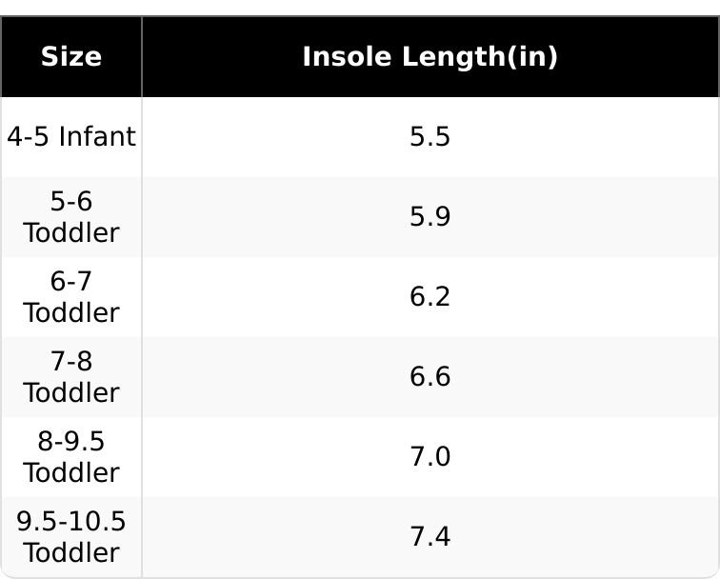This screenshot has width=720, height=579.
Task: Click the 5.5 insole length value
Action: (x=430, y=137)
